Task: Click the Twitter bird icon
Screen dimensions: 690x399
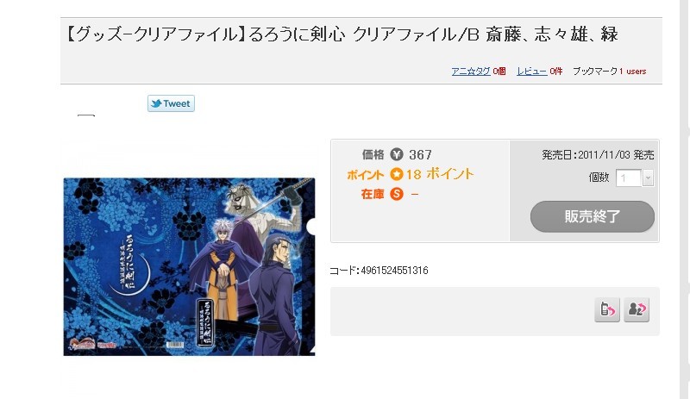Action: point(156,103)
